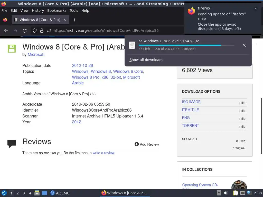Go back using the browser back arrow

click(x=6, y=31)
